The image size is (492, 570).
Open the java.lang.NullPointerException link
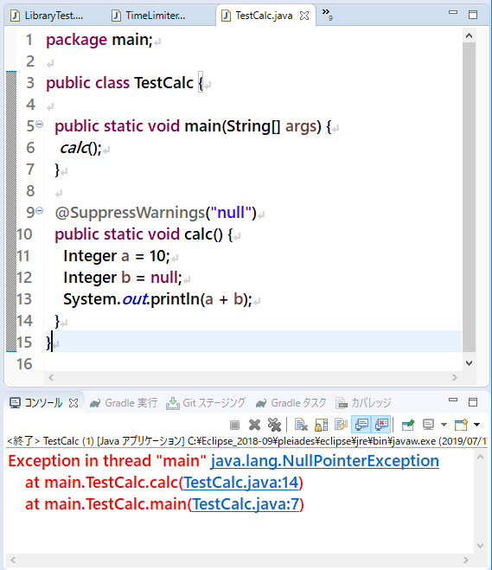click(x=324, y=461)
